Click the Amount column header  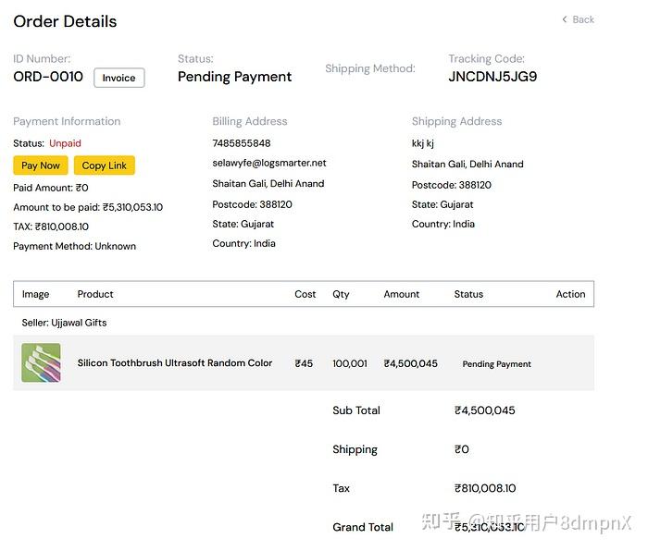click(x=401, y=294)
